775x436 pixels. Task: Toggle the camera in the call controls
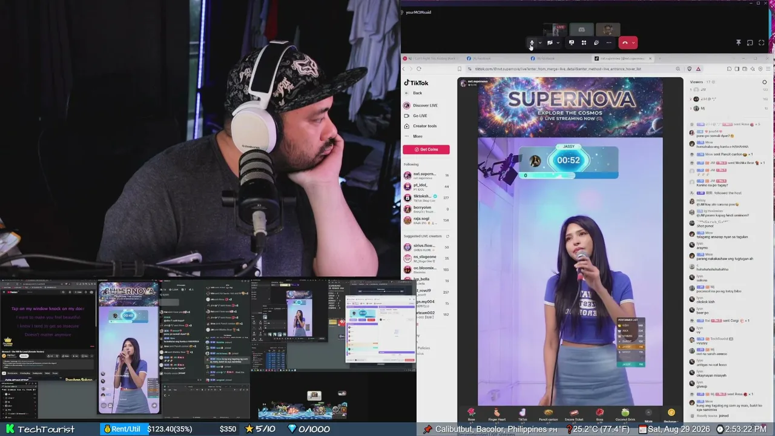click(550, 43)
